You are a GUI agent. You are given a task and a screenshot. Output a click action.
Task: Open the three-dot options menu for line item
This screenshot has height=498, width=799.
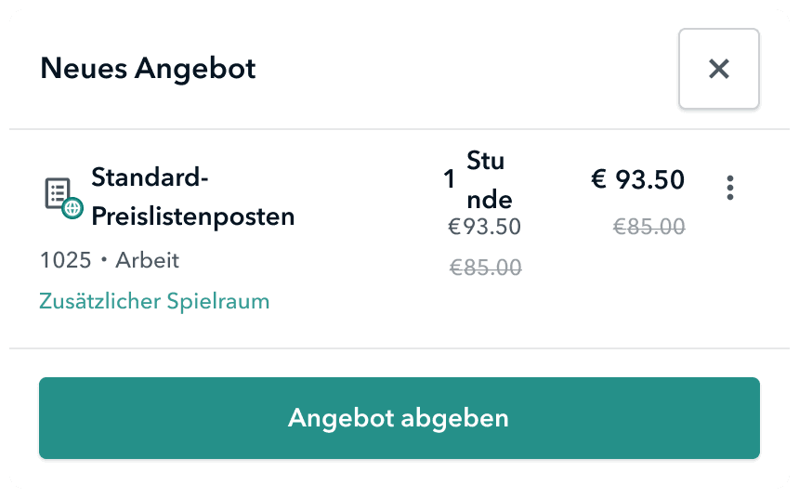(730, 188)
